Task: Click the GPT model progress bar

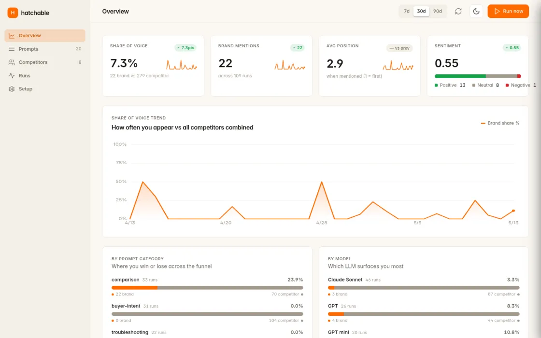Action: (x=424, y=314)
